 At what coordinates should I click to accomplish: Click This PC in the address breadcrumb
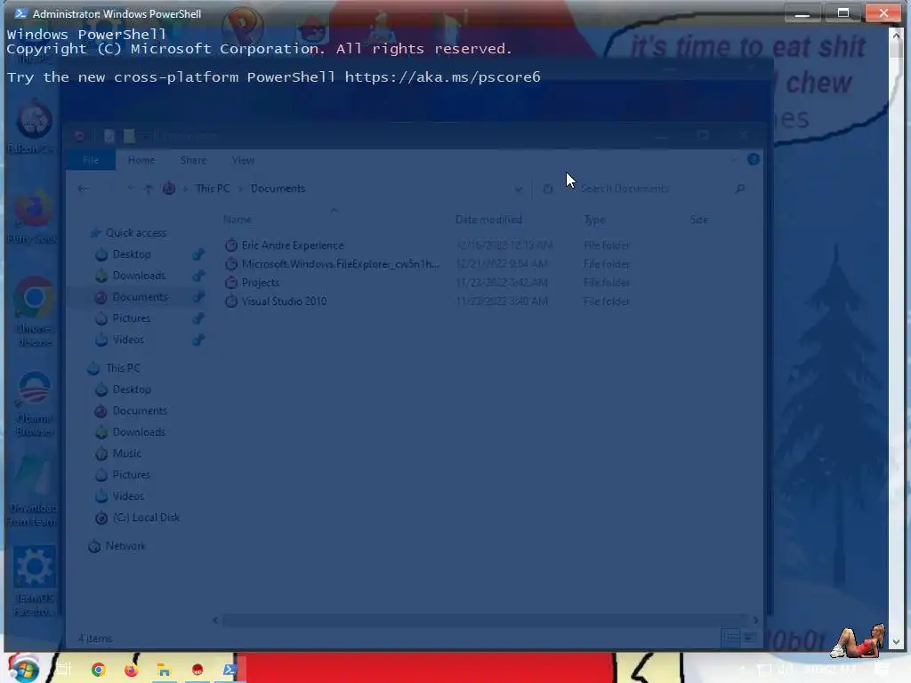pos(213,189)
